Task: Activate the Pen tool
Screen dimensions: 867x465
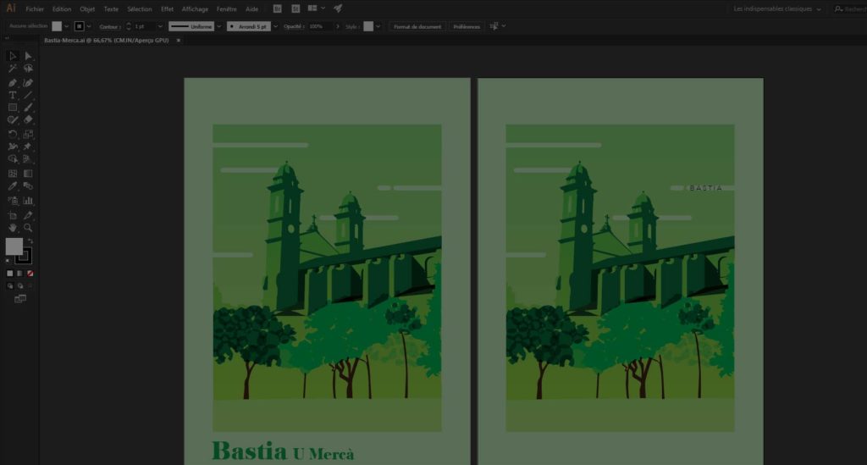Action: coord(13,83)
